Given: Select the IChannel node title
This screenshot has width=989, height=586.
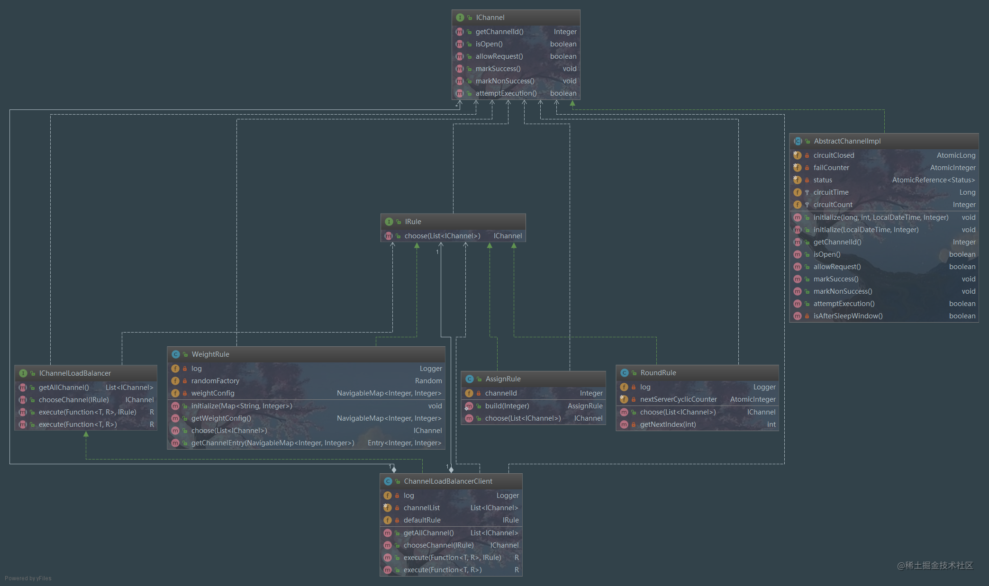Looking at the screenshot, I should point(490,18).
